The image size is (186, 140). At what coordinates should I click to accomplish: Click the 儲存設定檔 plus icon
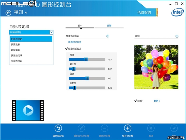point(128,128)
